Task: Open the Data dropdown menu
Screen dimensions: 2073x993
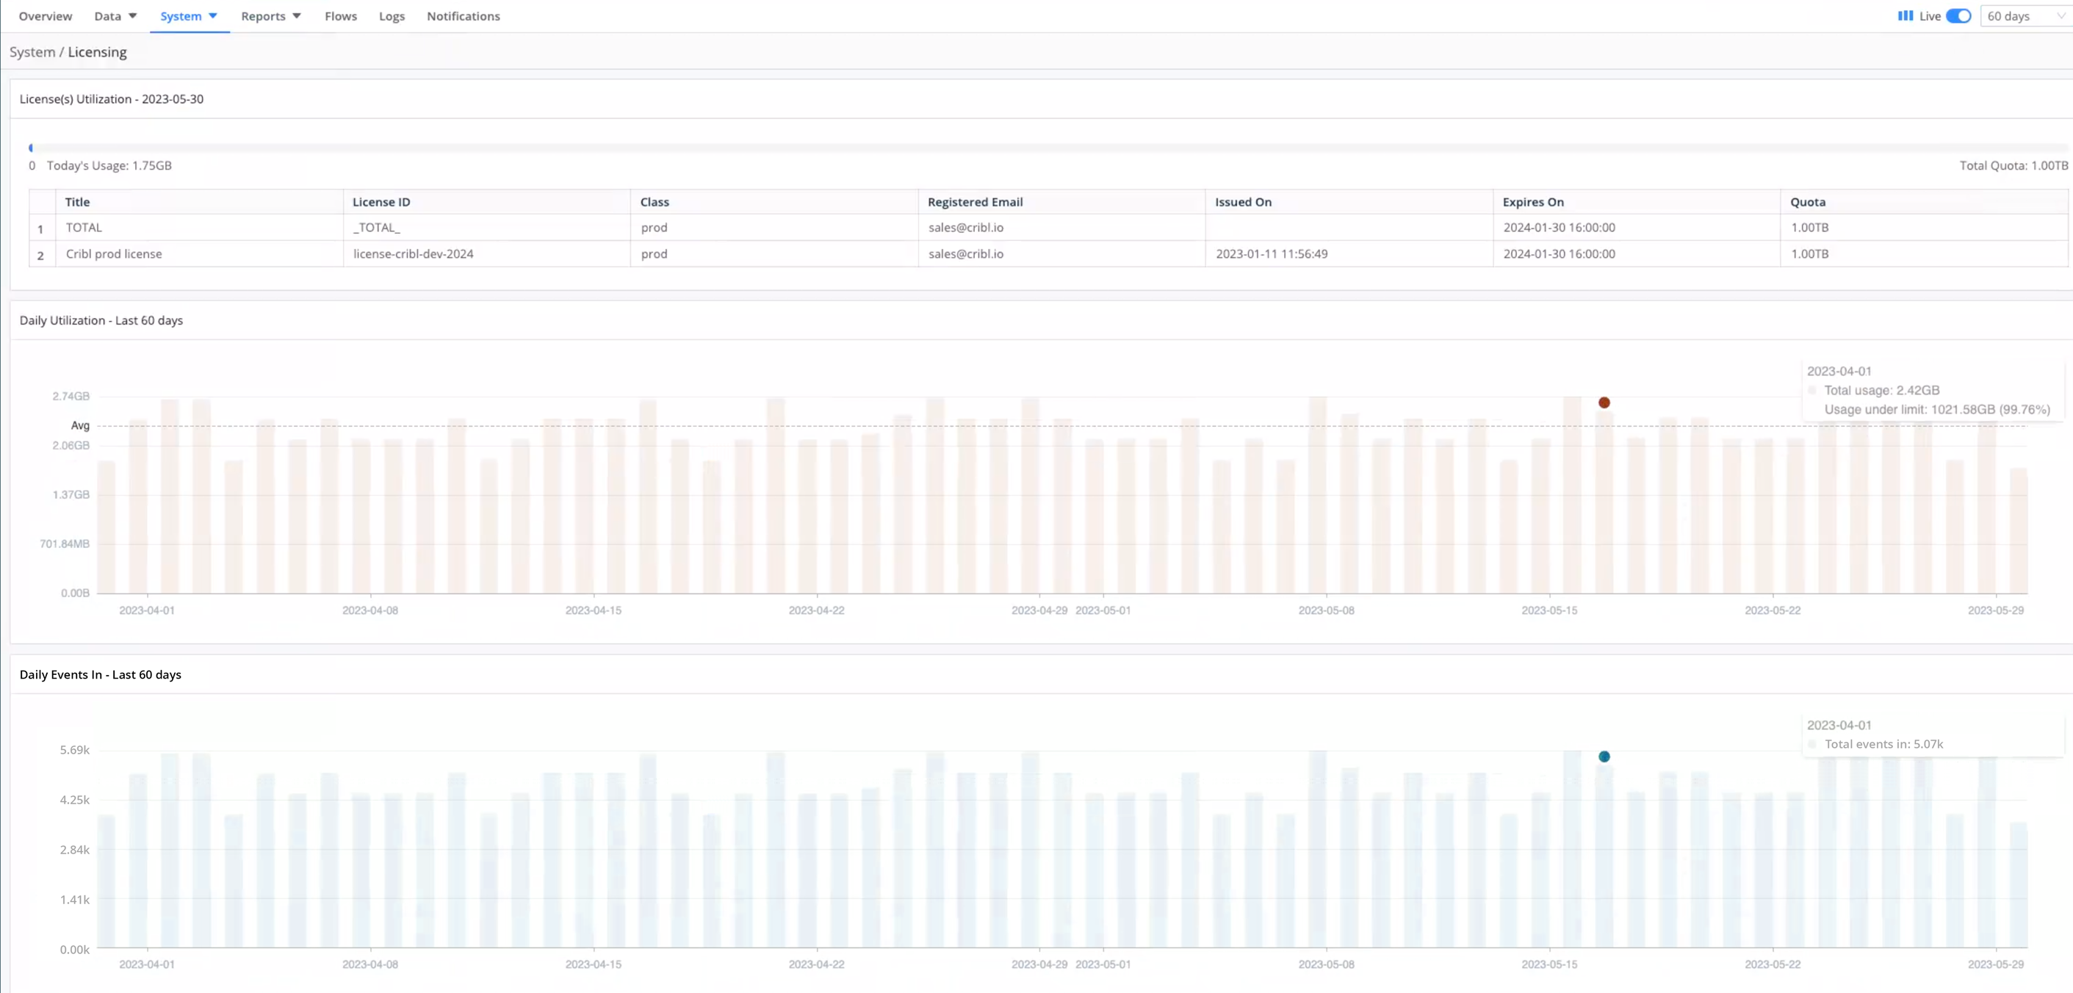Action: coord(115,15)
